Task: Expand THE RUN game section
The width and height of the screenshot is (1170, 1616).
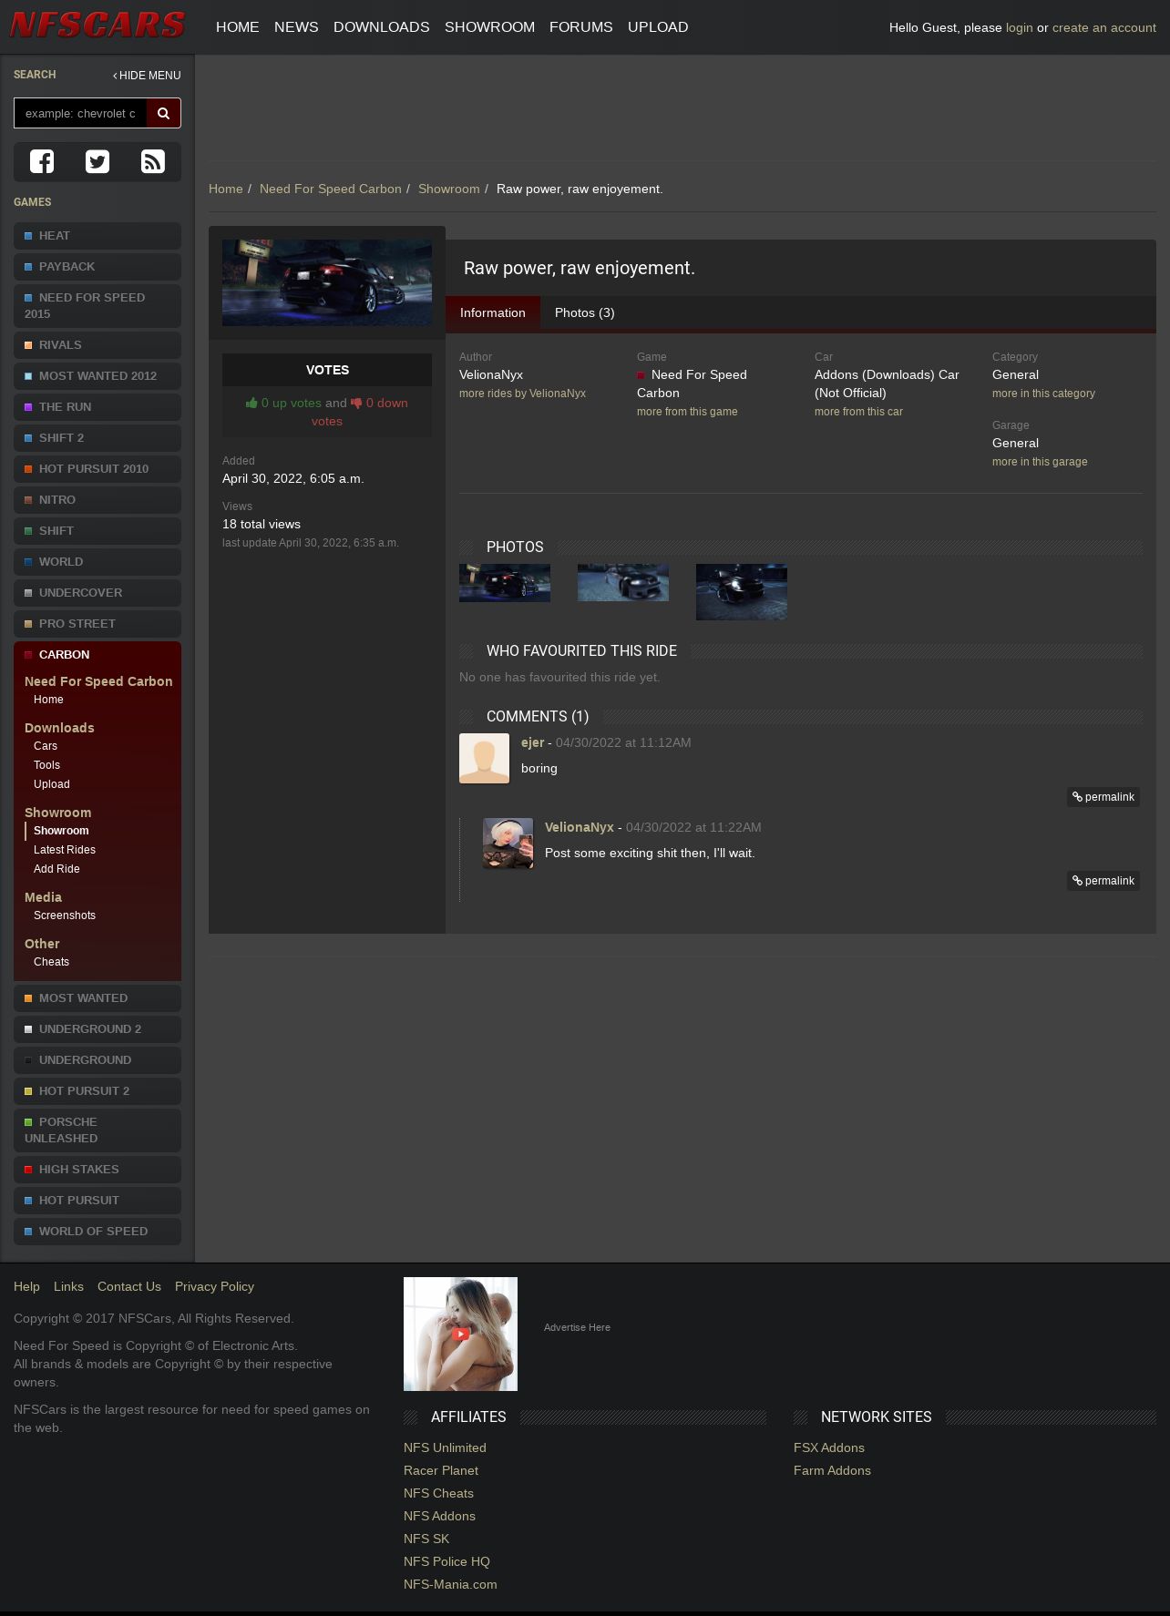Action: point(97,407)
